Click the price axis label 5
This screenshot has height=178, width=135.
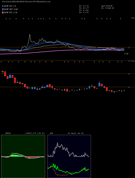pyautogui.click(x=129, y=48)
